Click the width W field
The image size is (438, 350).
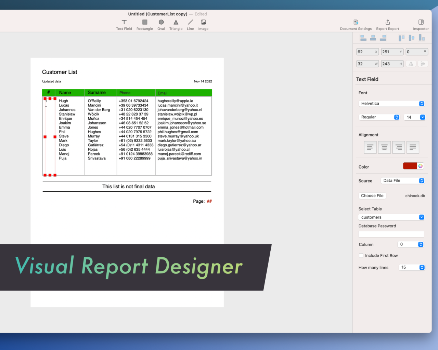click(368, 64)
